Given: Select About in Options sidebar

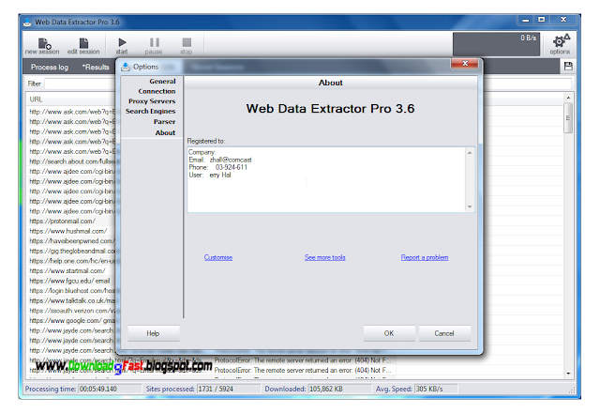Looking at the screenshot, I should (x=165, y=132).
